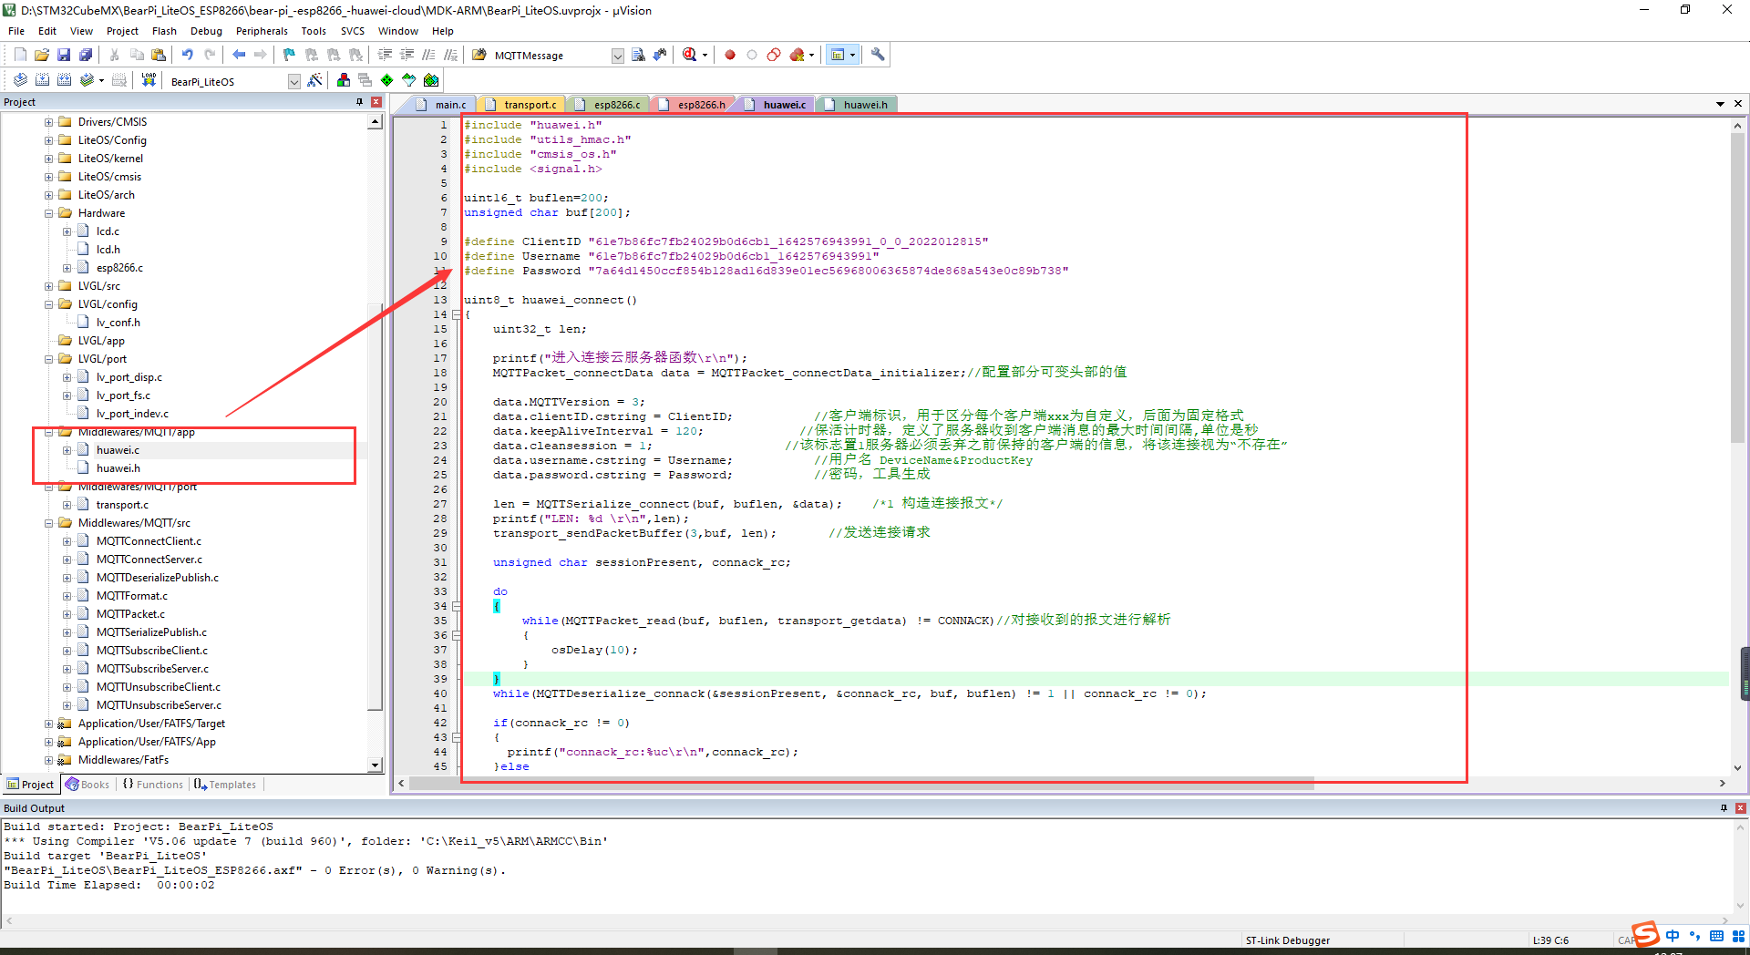
Task: Navigate backwards with the blue arrow
Action: (239, 55)
